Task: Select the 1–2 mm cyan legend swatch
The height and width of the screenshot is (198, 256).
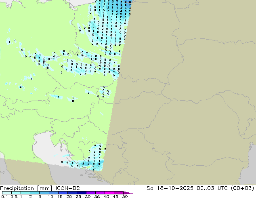Action: (x=25, y=193)
